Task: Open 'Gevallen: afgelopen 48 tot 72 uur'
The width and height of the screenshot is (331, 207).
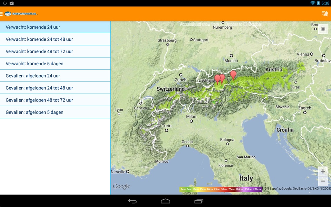Action: 55,100
